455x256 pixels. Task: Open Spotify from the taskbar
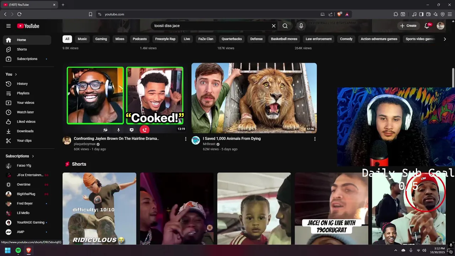pyautogui.click(x=18, y=250)
